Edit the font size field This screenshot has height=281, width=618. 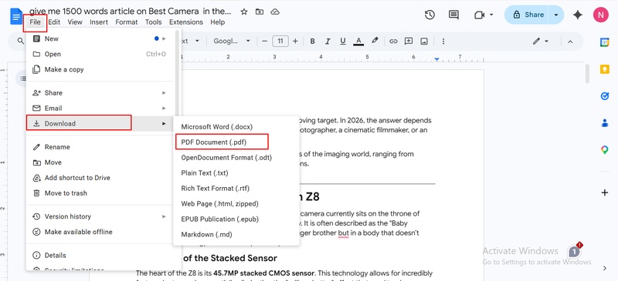280,41
